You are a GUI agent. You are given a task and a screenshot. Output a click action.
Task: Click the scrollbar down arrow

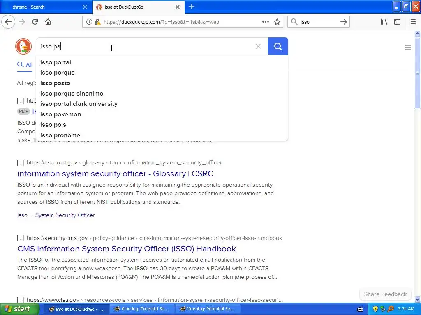pos(417,299)
